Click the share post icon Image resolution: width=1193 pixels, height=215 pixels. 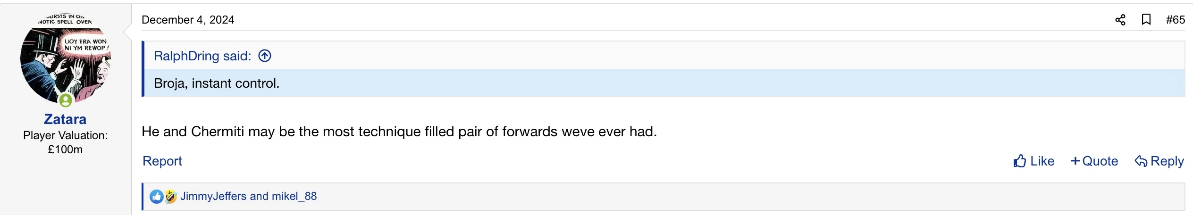pyautogui.click(x=1120, y=20)
